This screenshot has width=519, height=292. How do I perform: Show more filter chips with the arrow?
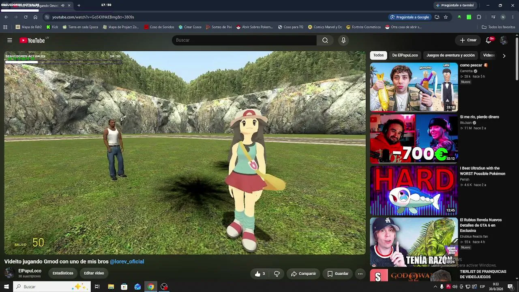click(x=504, y=56)
